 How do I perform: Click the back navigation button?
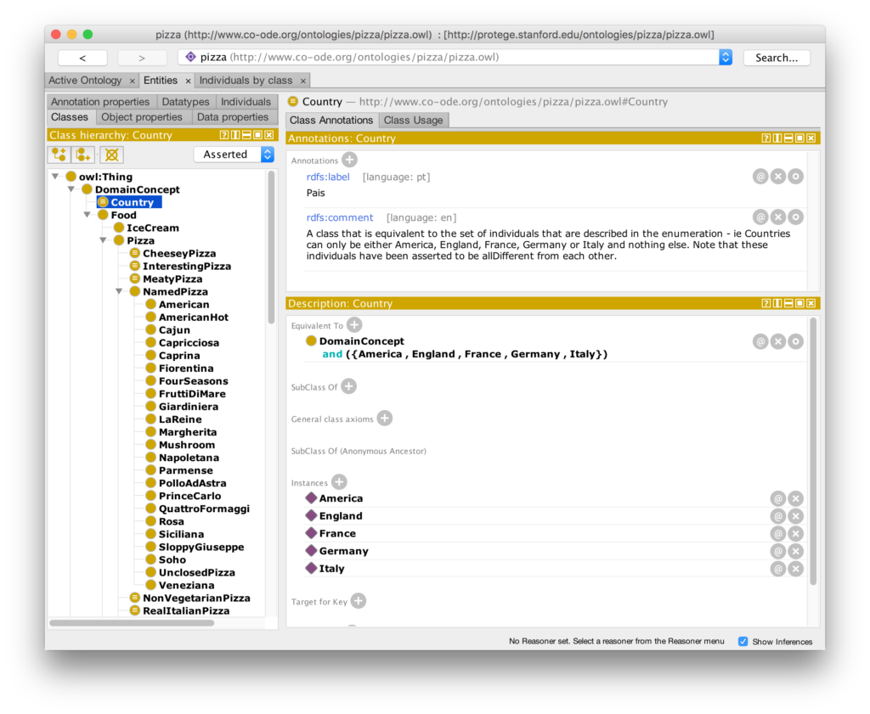(x=82, y=58)
